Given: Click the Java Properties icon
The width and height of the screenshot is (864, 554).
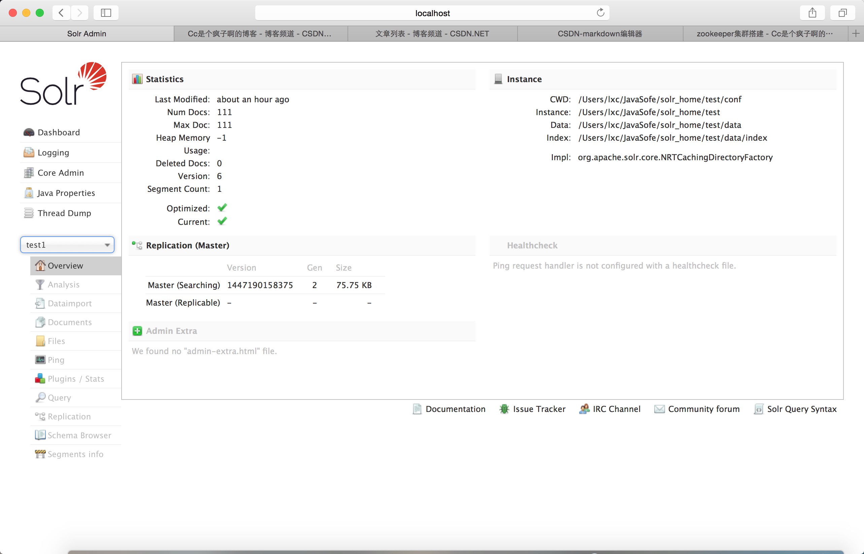Looking at the screenshot, I should [x=29, y=193].
